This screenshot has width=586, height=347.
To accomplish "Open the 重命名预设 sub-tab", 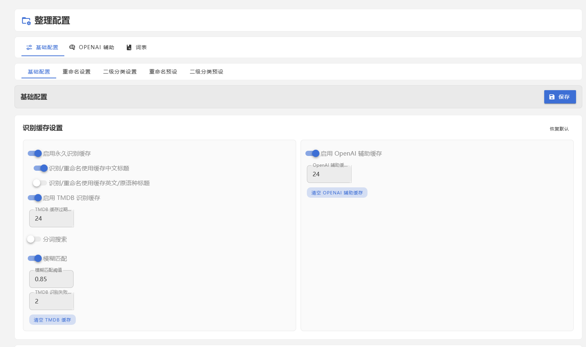I will [163, 72].
